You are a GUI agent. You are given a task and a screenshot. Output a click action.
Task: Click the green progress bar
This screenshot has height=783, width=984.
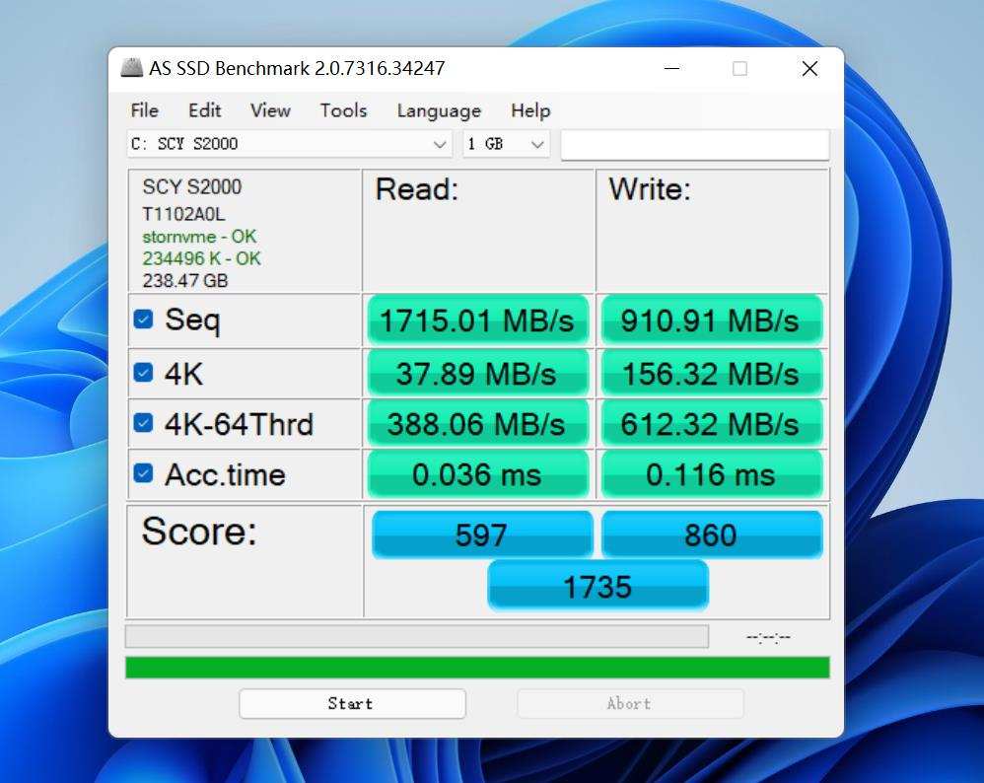pyautogui.click(x=477, y=668)
